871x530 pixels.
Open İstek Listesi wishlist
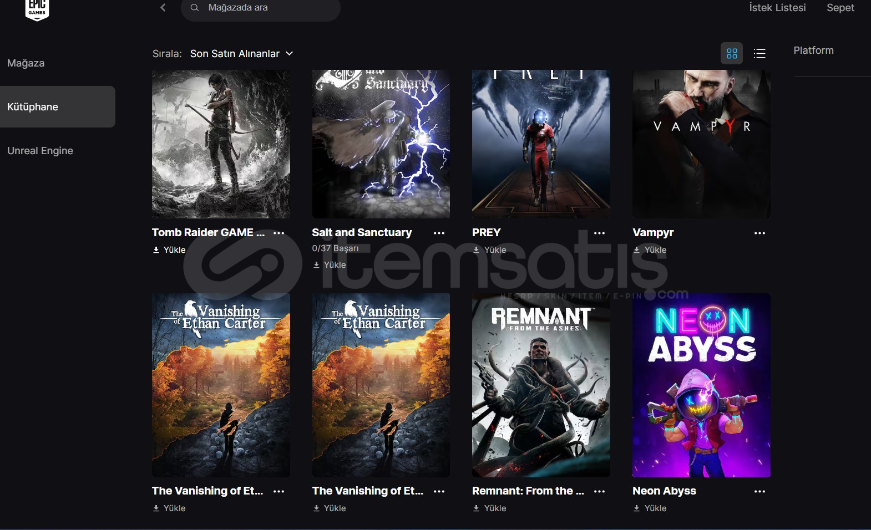tap(777, 8)
